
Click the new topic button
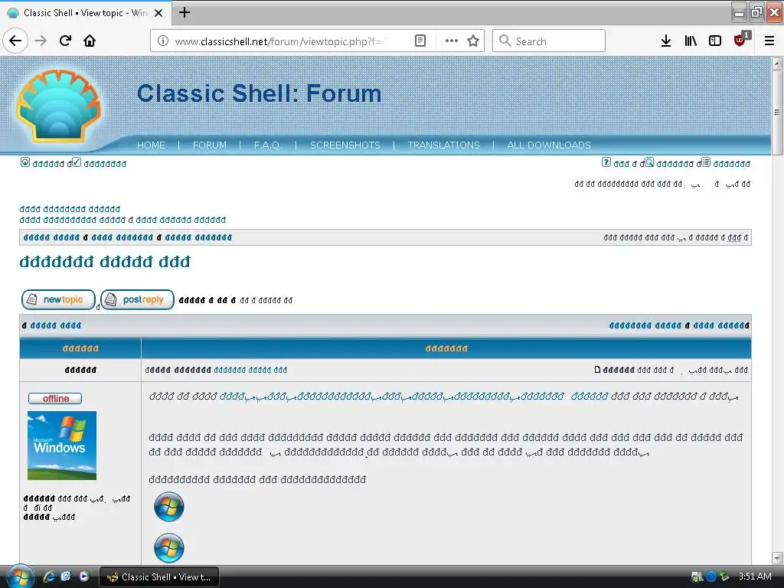[x=58, y=299]
